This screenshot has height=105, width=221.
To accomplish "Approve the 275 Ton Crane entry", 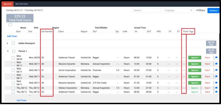I will click(x=195, y=83).
